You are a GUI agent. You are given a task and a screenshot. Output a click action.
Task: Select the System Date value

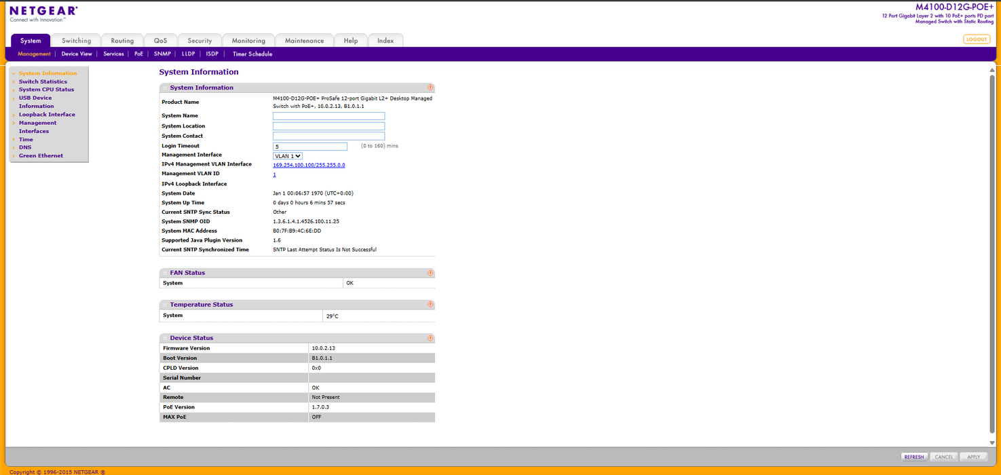(313, 193)
